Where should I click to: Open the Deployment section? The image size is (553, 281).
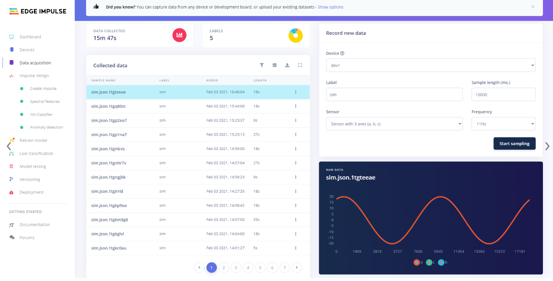[32, 192]
